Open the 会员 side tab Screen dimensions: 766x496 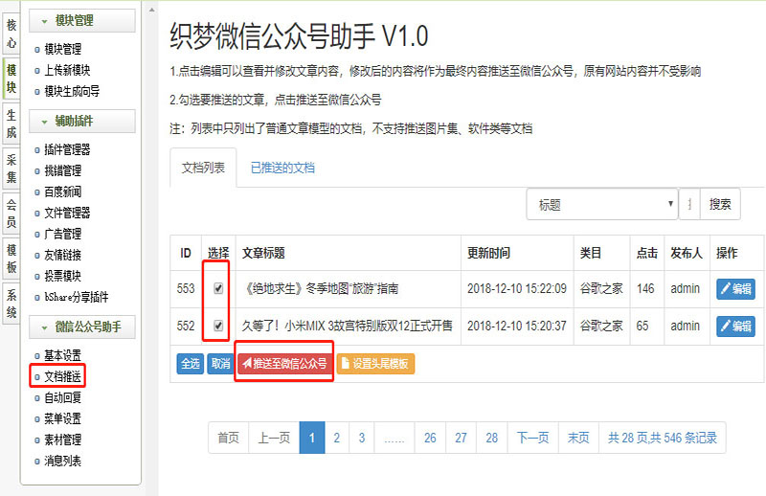pos(11,214)
